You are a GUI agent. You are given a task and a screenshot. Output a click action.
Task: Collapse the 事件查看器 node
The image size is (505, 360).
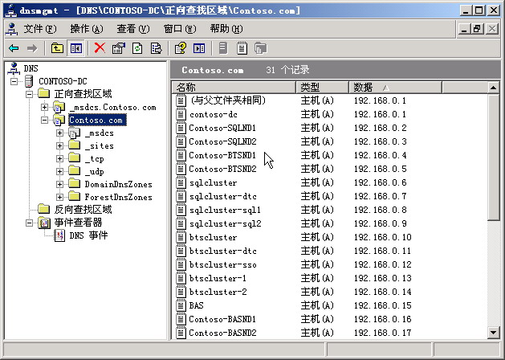[30, 223]
